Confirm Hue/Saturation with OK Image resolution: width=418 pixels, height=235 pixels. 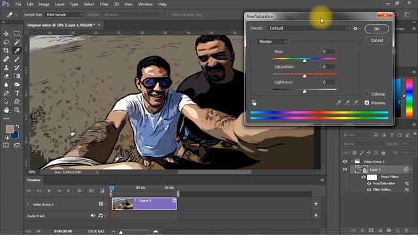[377, 29]
